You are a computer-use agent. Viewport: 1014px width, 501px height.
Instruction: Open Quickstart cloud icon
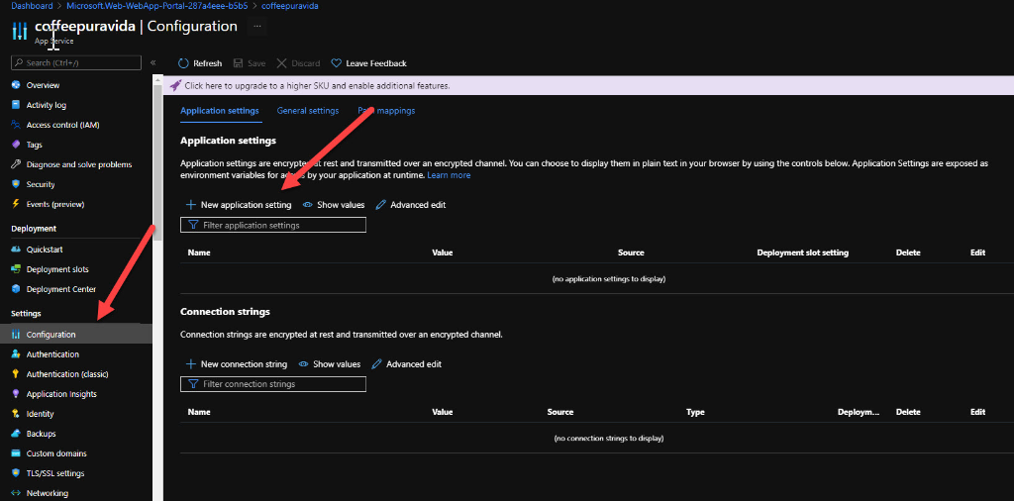(x=16, y=250)
